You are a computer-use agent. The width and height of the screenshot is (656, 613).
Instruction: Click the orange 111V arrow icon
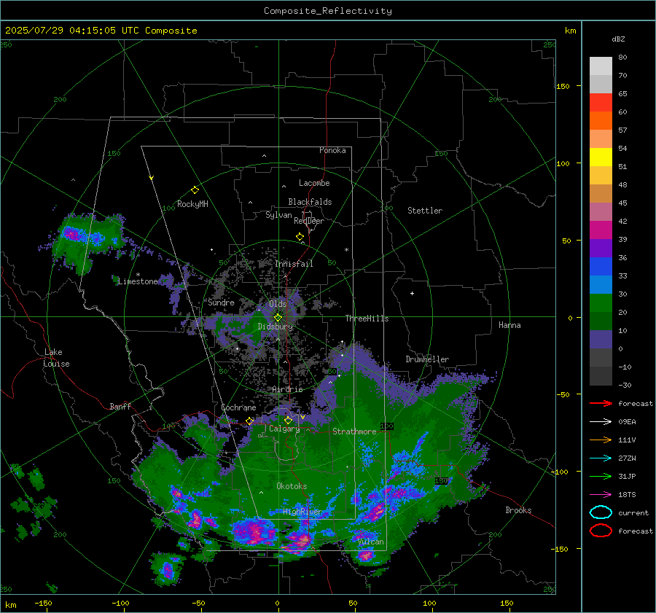click(601, 440)
